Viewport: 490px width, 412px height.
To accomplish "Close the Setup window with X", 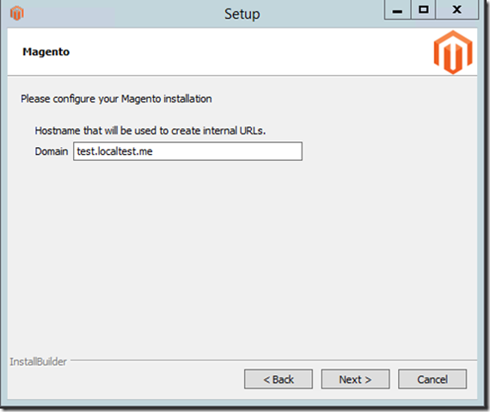I will pos(456,10).
